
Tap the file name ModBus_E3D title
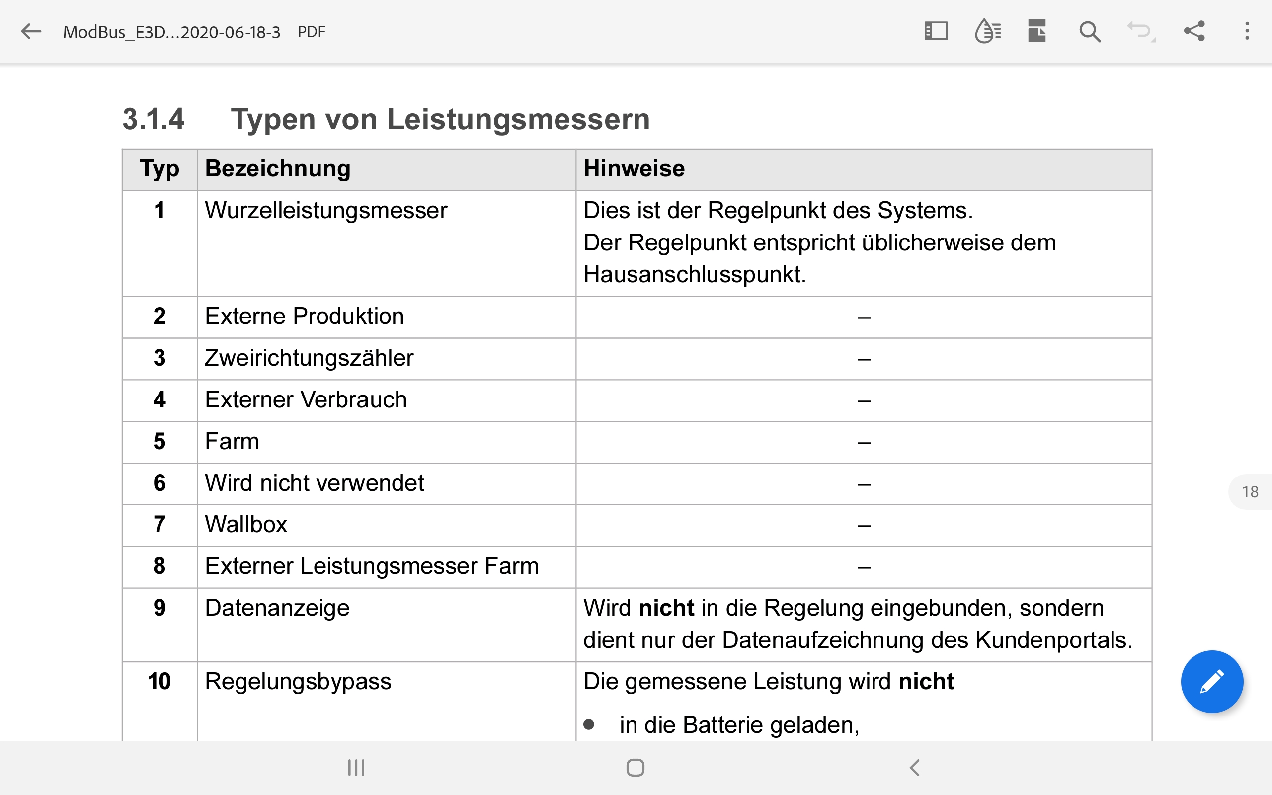pos(171,32)
